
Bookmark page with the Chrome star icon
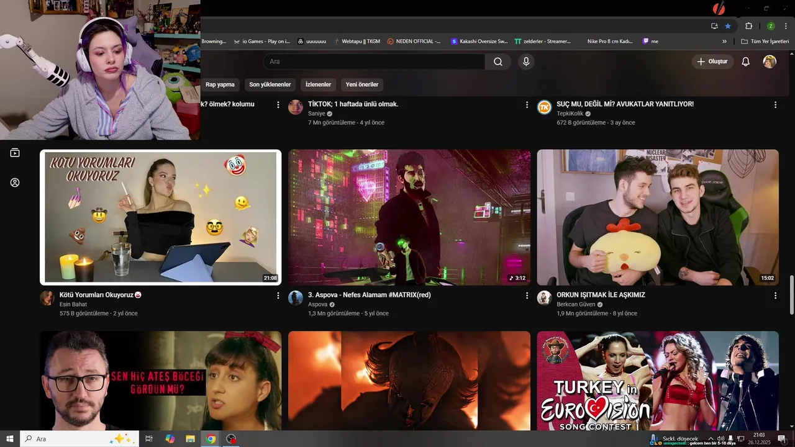728,26
